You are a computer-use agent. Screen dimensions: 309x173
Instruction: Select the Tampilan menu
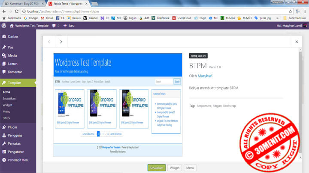pos(18,83)
